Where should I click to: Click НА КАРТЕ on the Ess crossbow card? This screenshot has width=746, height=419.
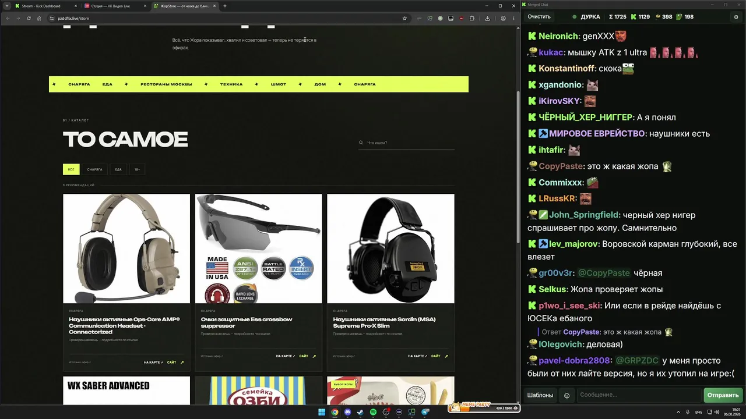tap(286, 356)
